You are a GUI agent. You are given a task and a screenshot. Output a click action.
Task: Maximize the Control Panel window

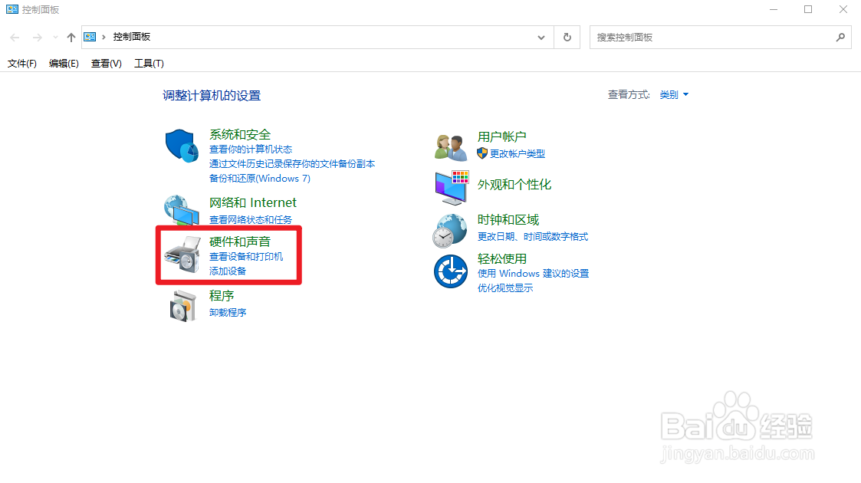[808, 9]
